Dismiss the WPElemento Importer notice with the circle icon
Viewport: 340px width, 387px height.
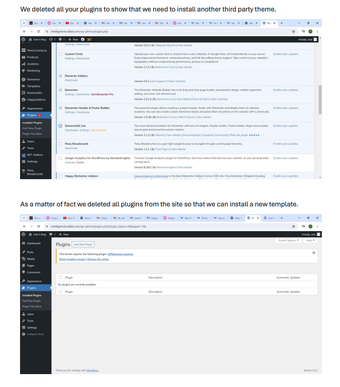point(314,253)
